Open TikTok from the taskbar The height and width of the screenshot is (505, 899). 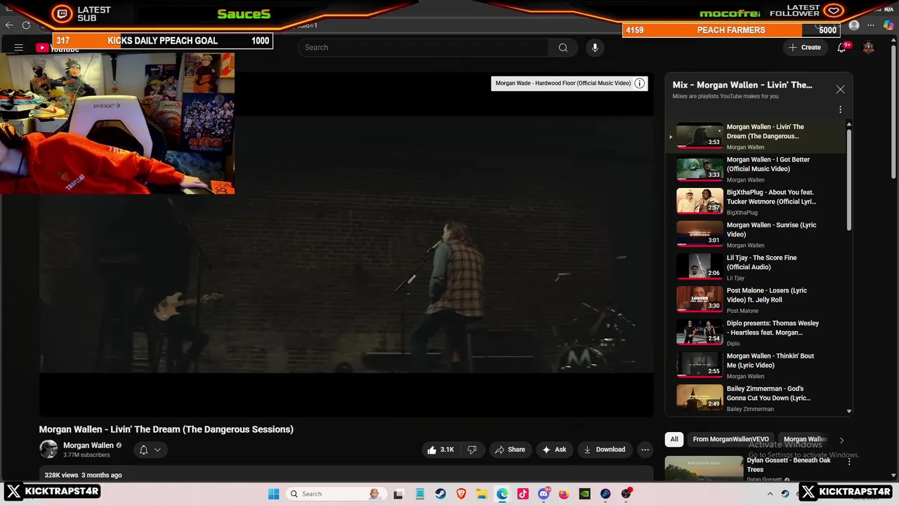click(523, 494)
